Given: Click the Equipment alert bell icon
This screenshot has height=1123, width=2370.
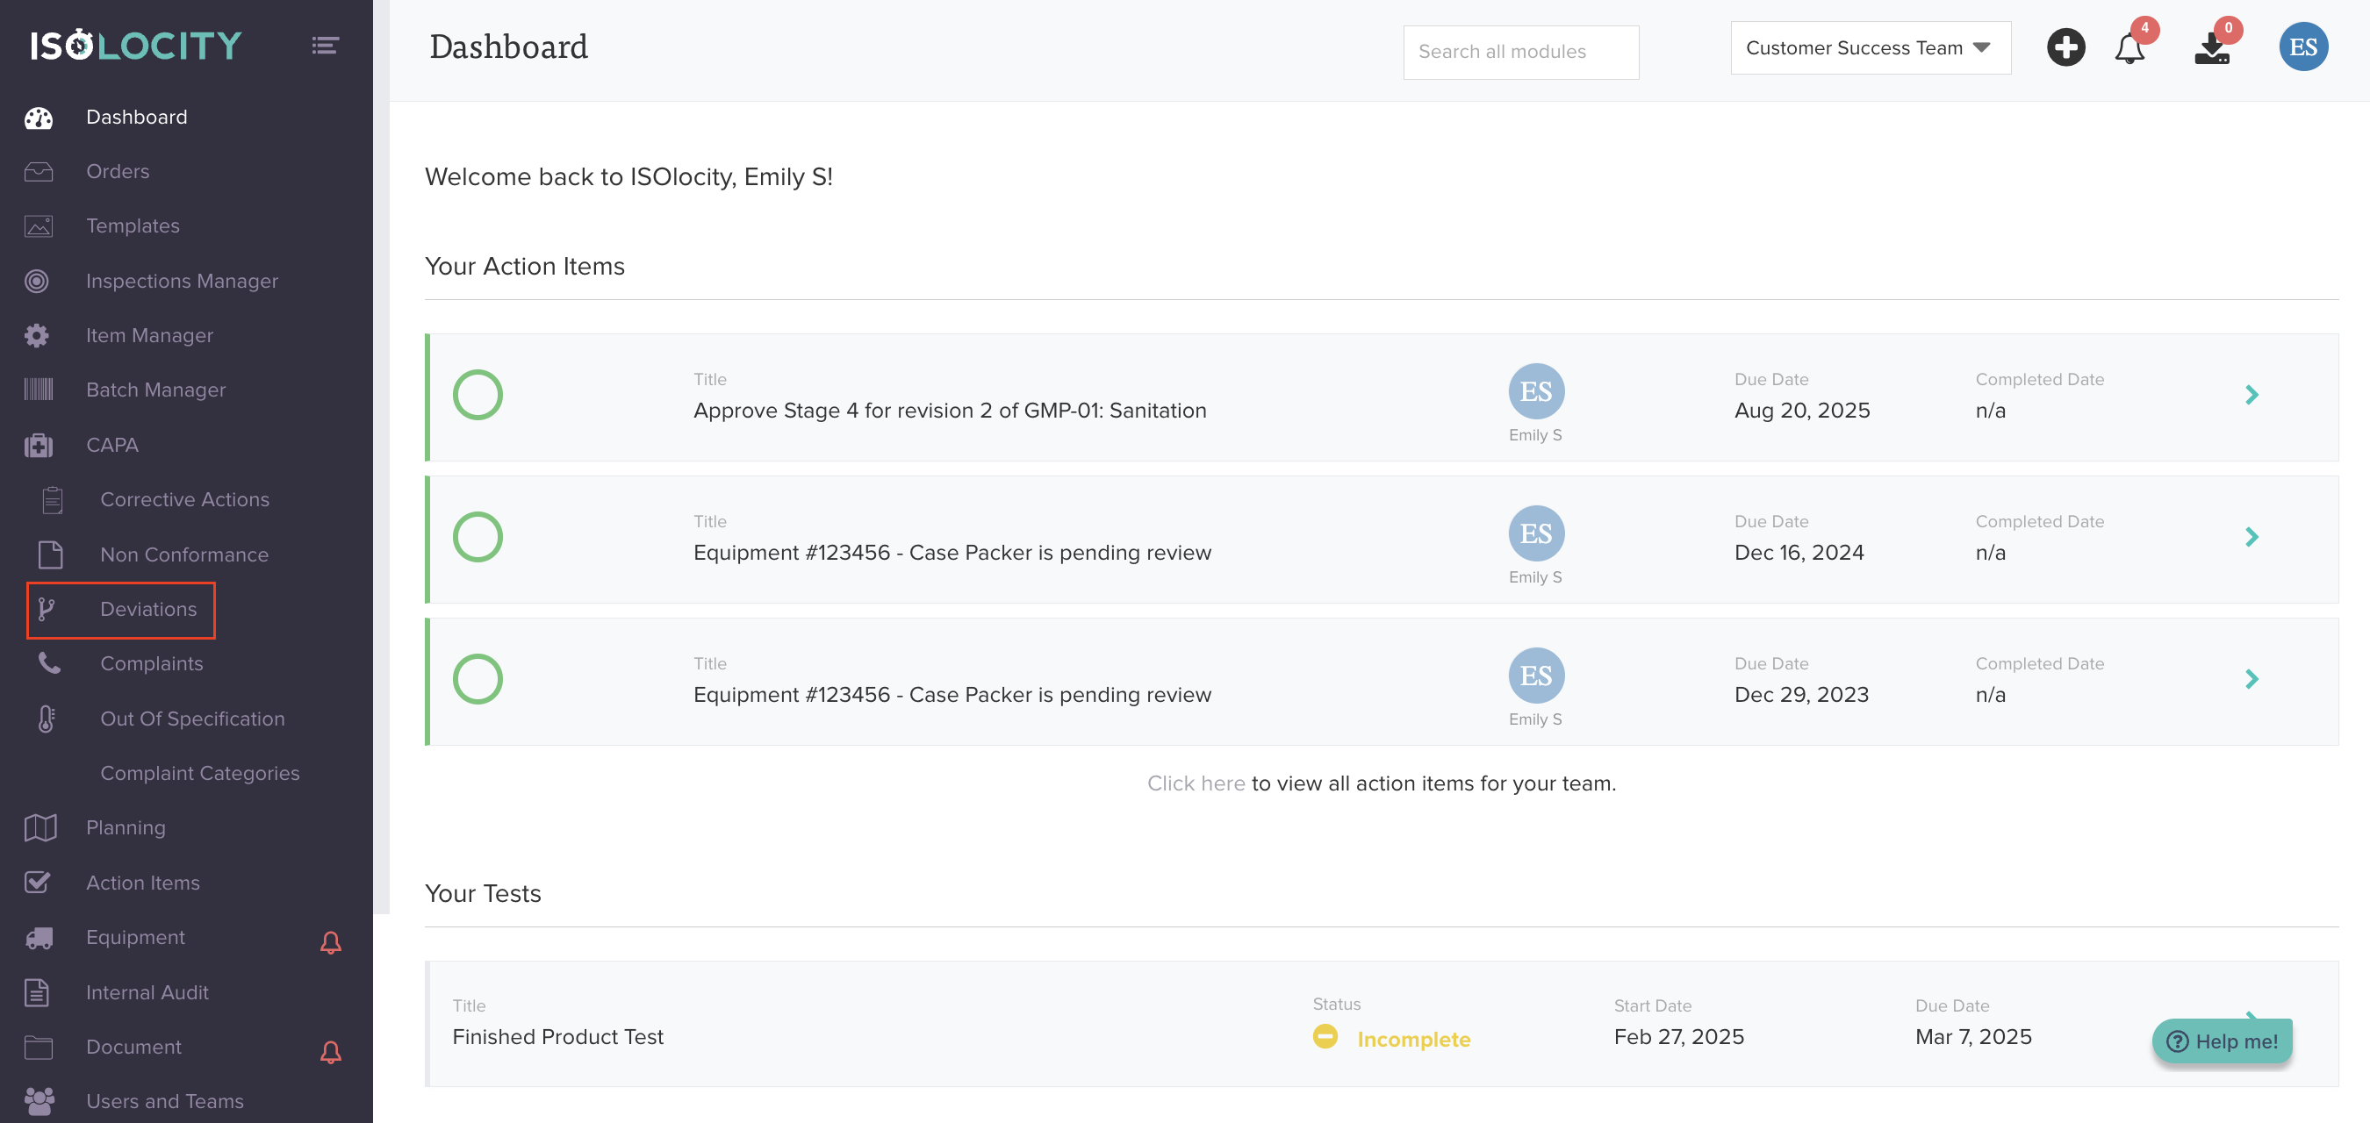Looking at the screenshot, I should click(x=330, y=941).
